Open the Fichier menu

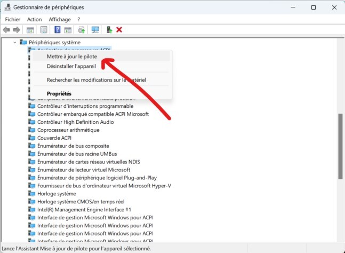tap(12, 19)
